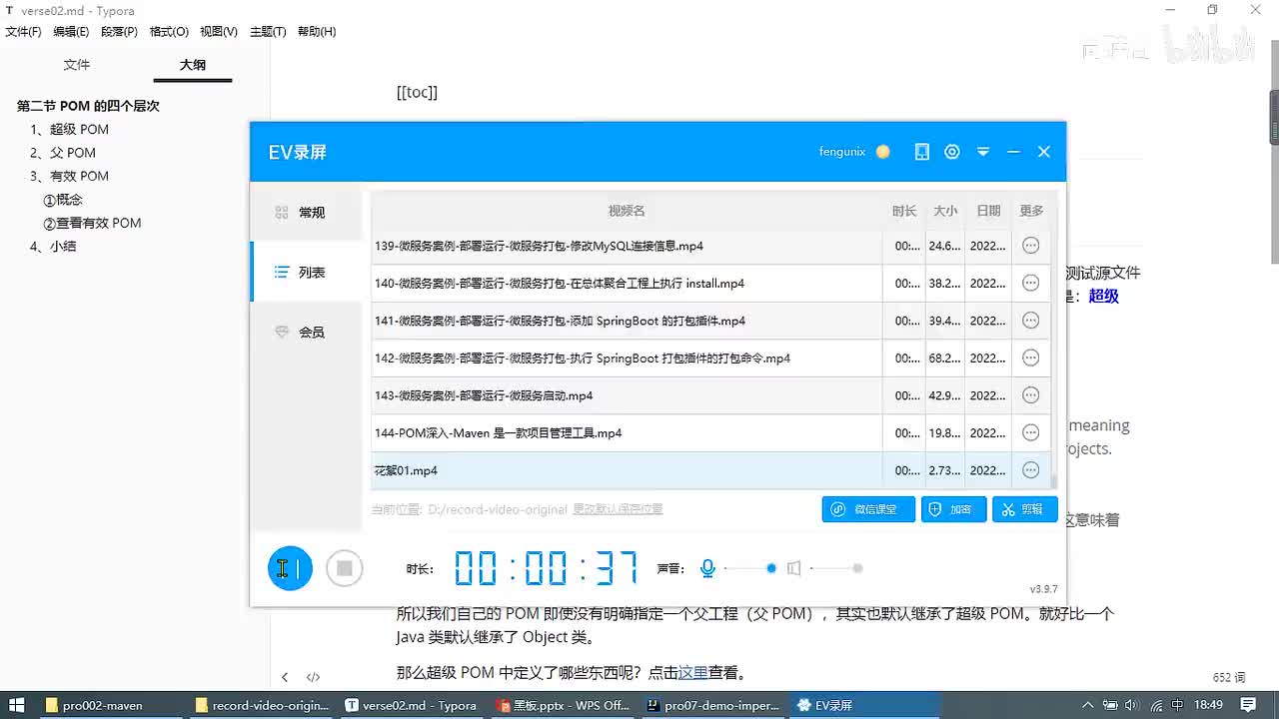The image size is (1279, 719).
Task: Adjust the microphone volume slider
Action: [x=749, y=568]
